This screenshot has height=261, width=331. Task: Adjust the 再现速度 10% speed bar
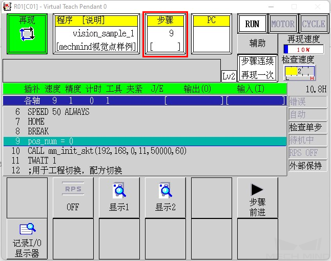(303, 49)
